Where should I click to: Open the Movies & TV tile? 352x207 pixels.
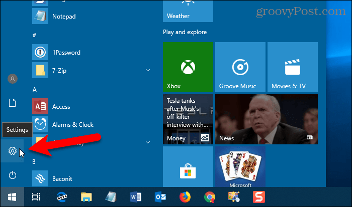(x=293, y=67)
